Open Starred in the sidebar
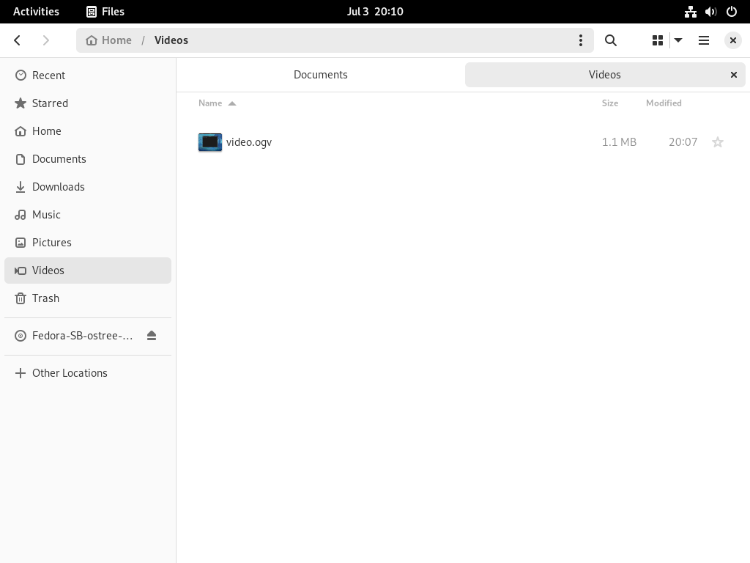 coord(88,103)
